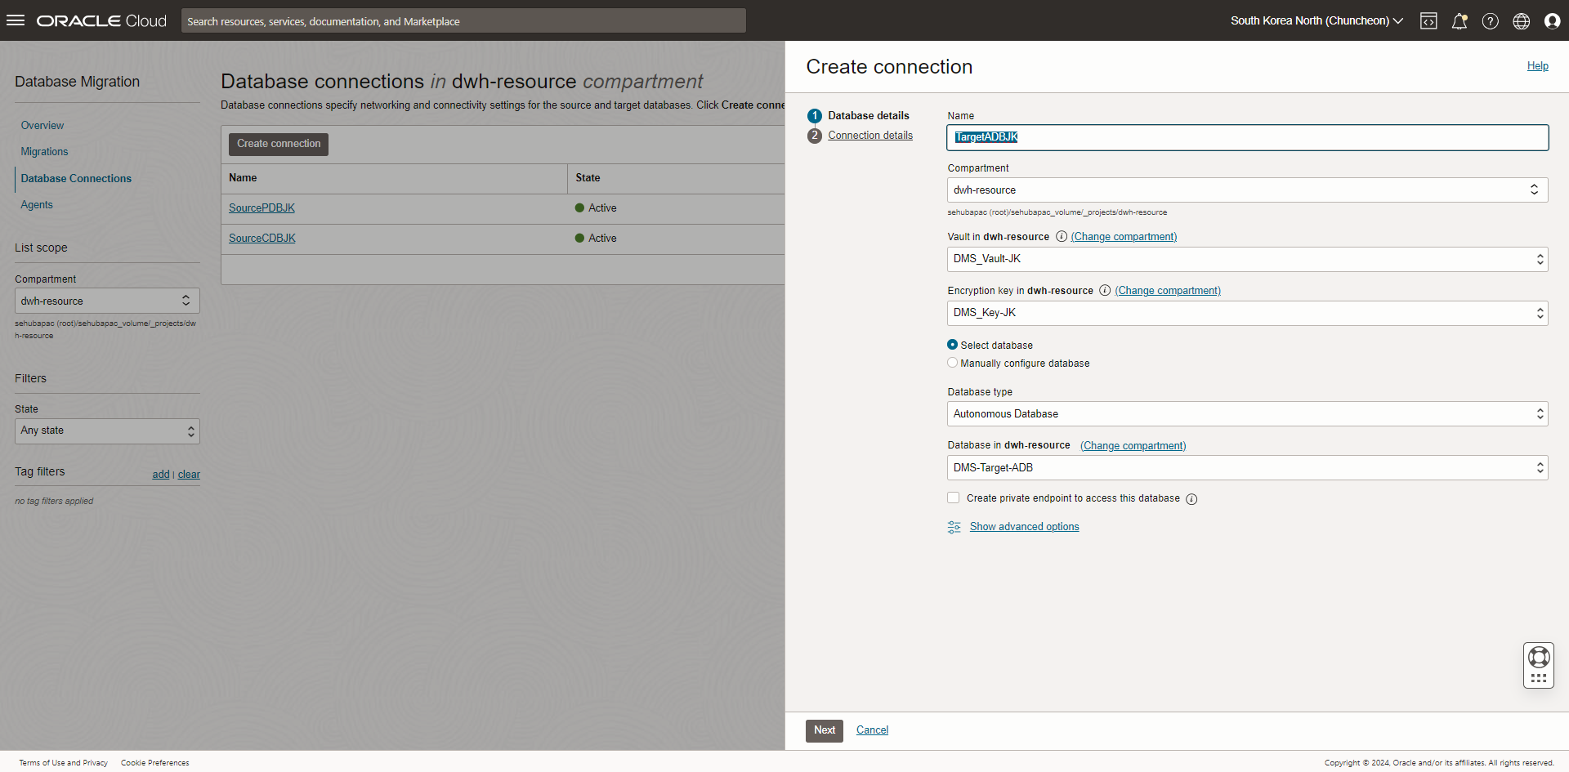This screenshot has width=1569, height=772.
Task: Open the Vault DMS_Vault-JK dropdown
Action: pos(1248,259)
